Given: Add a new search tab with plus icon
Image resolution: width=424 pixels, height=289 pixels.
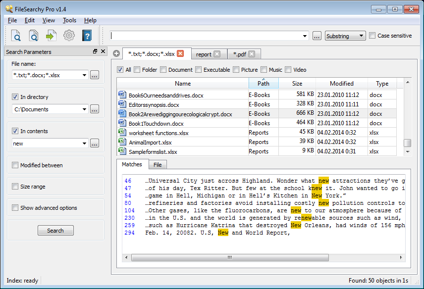Looking at the screenshot, I should pyautogui.click(x=116, y=53).
